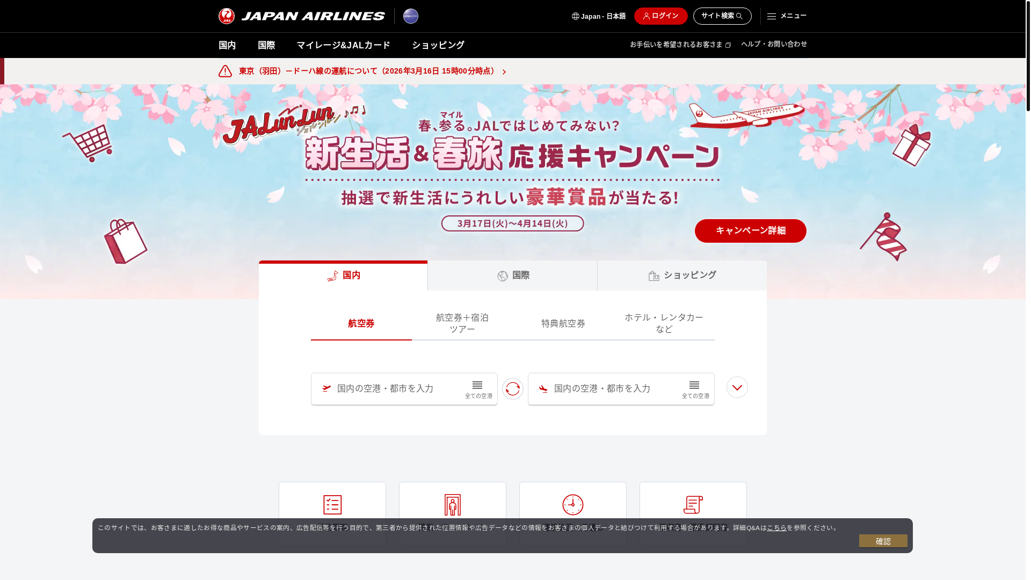Click the ログイン button
This screenshot has height=580, width=1031.
pyautogui.click(x=660, y=16)
